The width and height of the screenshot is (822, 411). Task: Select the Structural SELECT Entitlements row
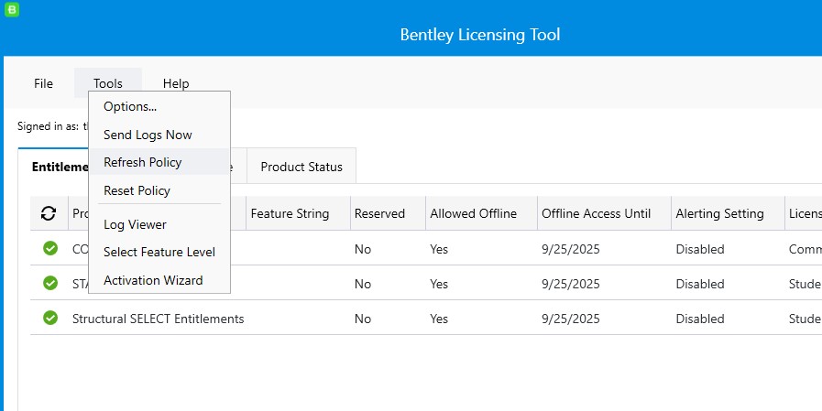[158, 319]
